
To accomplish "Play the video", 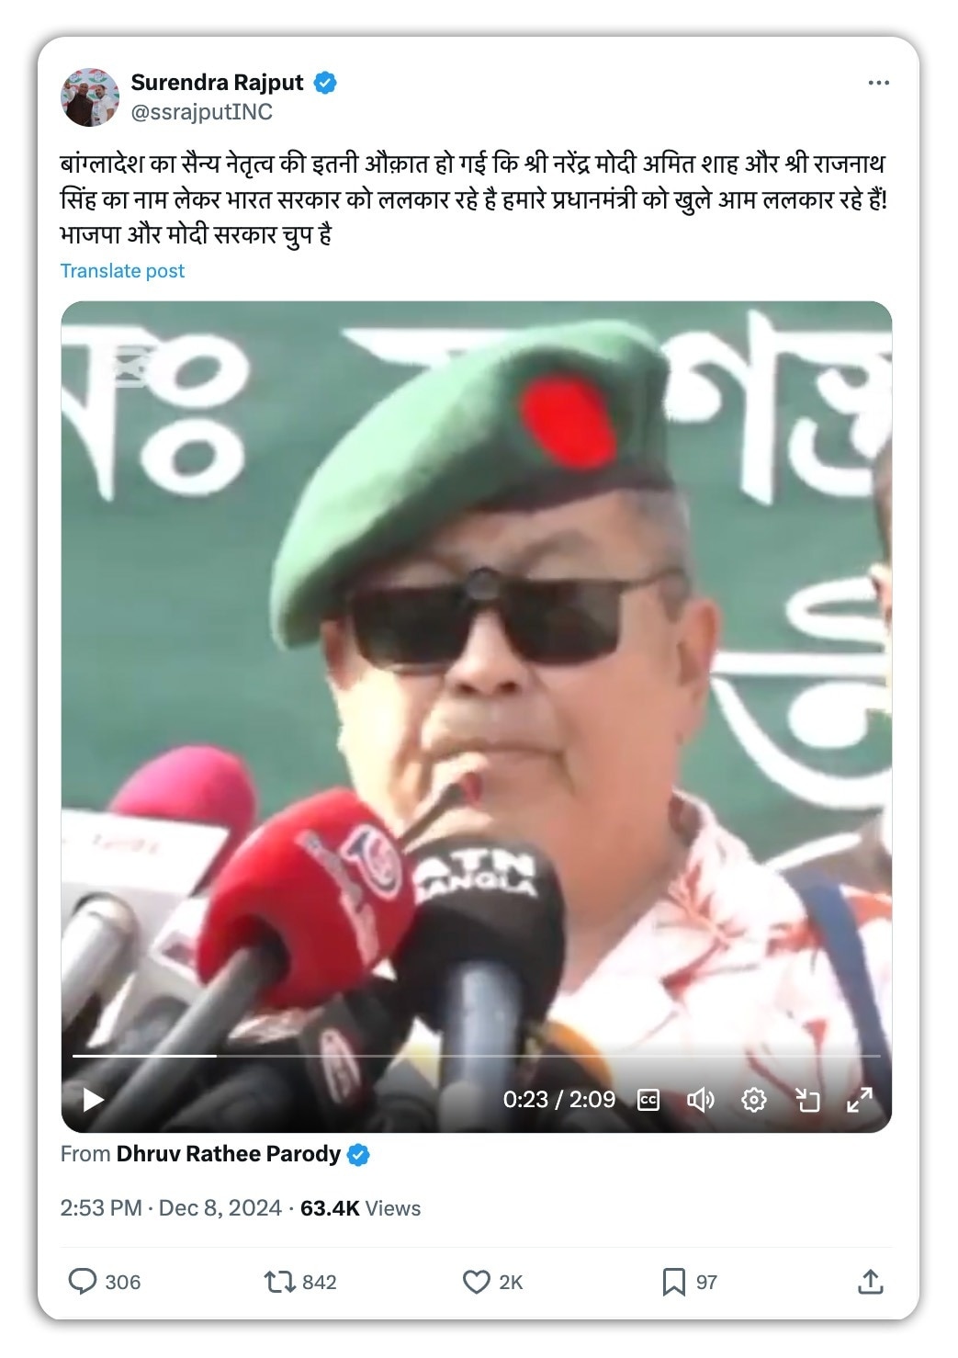I will coord(94,1099).
